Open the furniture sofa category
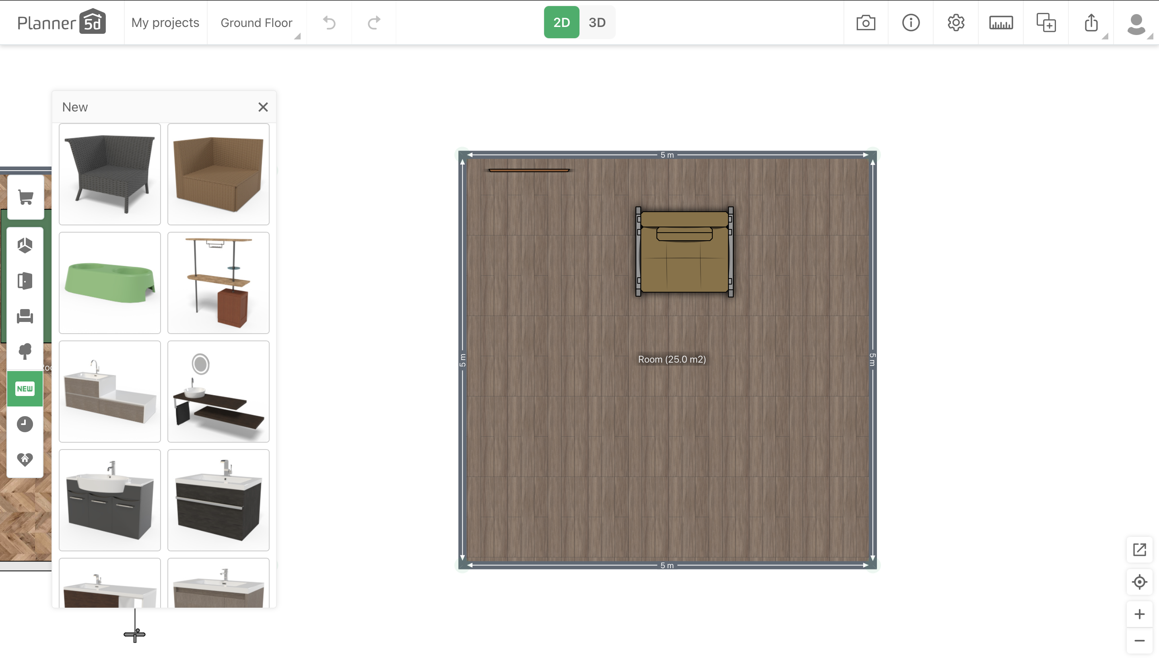The width and height of the screenshot is (1159, 660). click(x=25, y=316)
